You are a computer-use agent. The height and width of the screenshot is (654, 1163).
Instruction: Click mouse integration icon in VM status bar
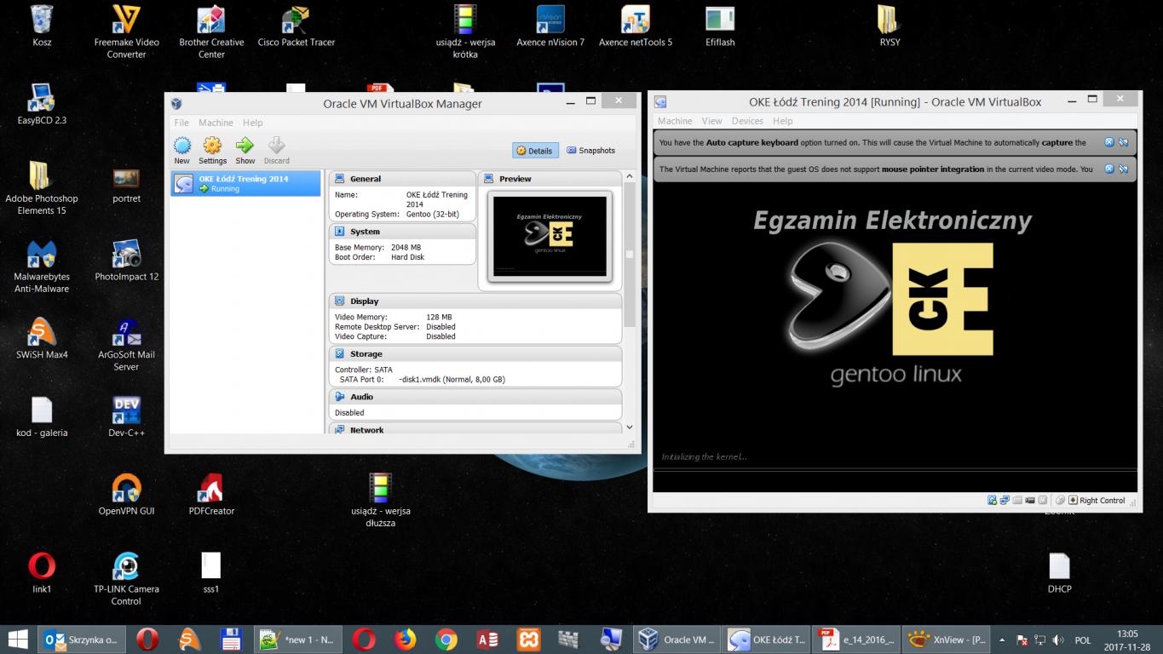click(x=1060, y=501)
